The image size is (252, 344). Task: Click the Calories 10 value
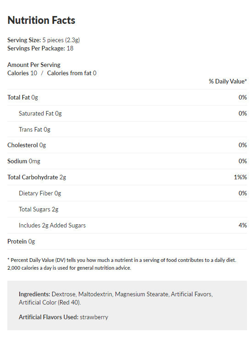click(22, 73)
